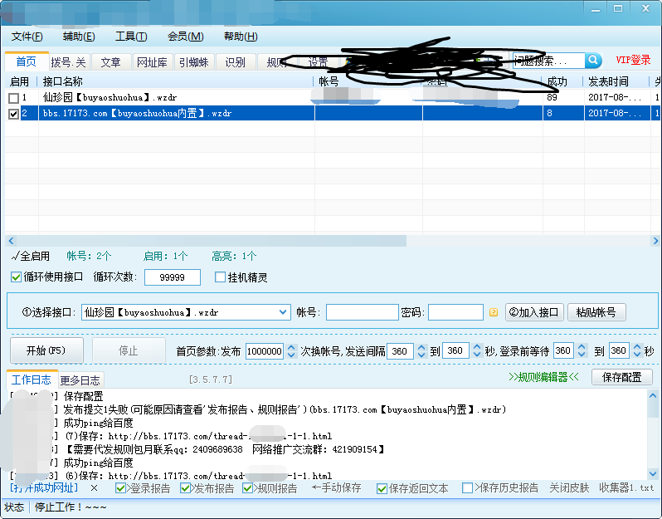Click the VIP登录 link

tap(633, 60)
